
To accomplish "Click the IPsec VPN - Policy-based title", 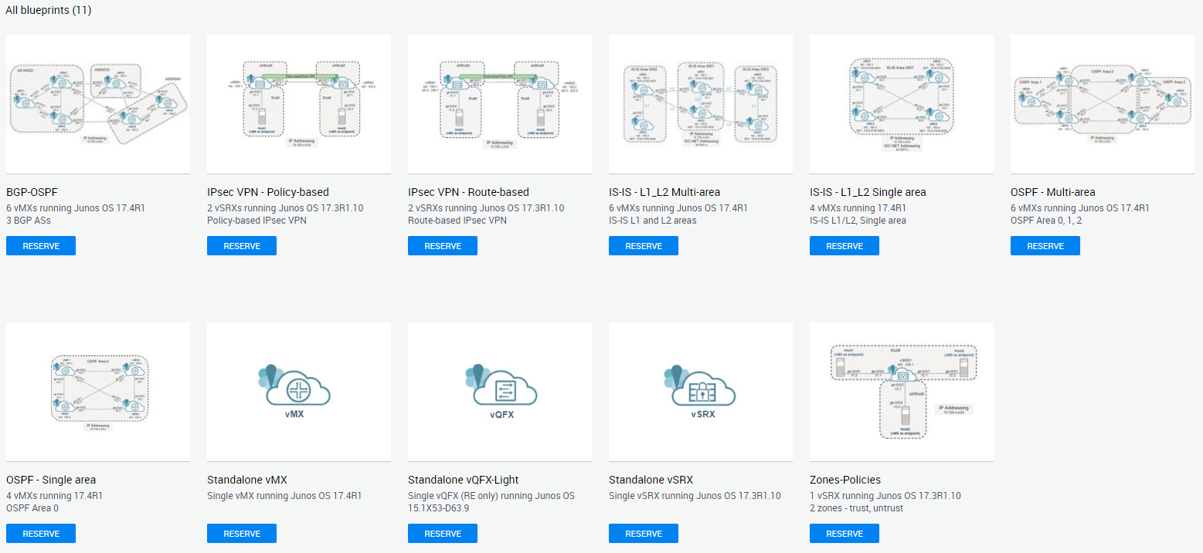I will pyautogui.click(x=268, y=192).
